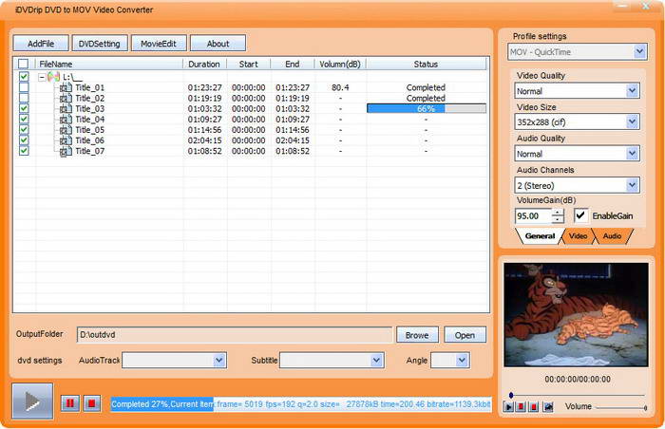
Task: Click the 80.4 volume value of Title_01
Action: point(340,87)
